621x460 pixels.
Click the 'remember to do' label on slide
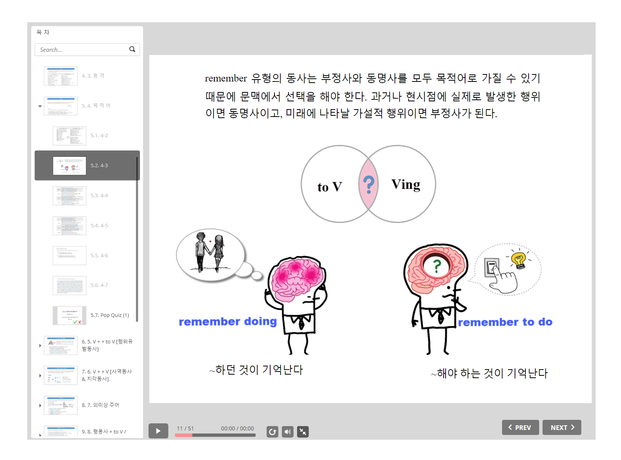point(505,322)
